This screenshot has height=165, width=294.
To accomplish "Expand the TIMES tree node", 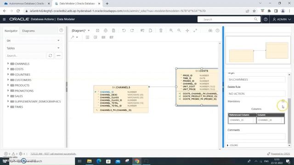I will 8,107.
